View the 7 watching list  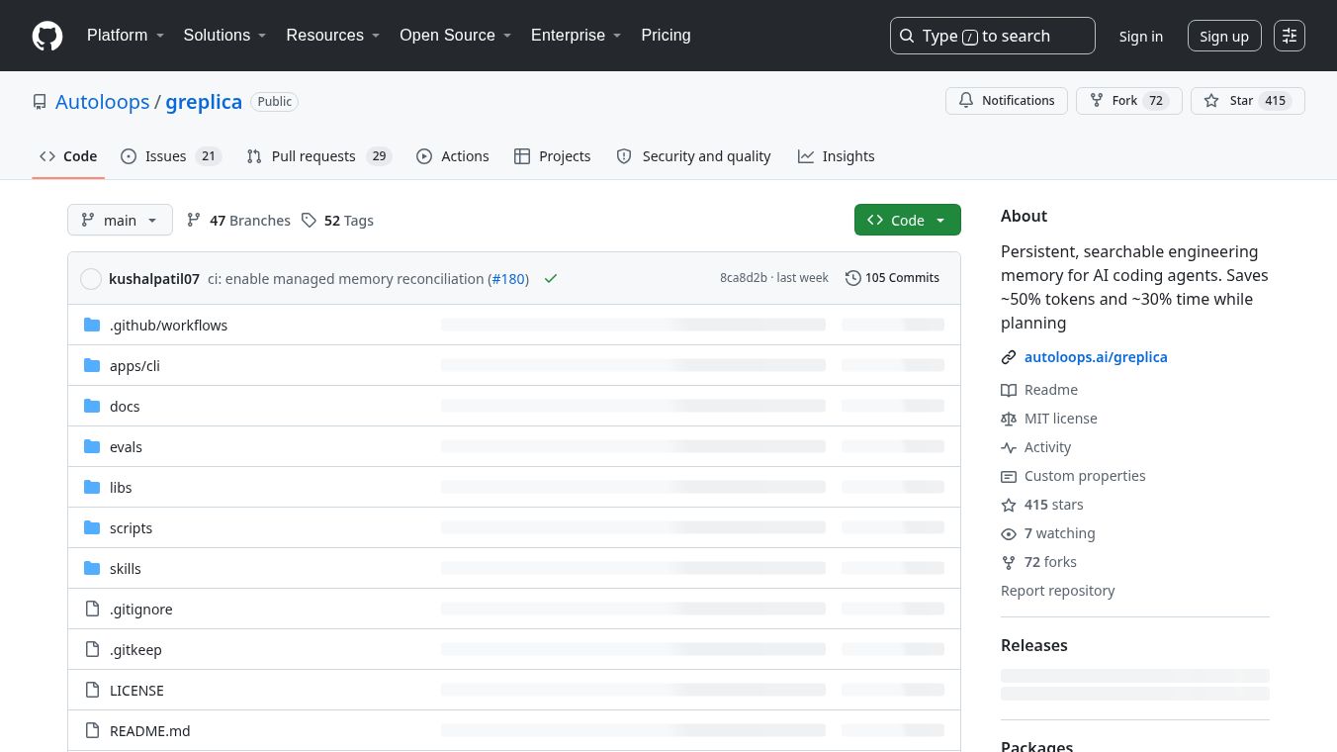click(x=1048, y=533)
